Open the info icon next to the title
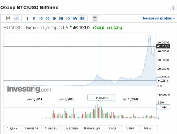 [x=173, y=8]
